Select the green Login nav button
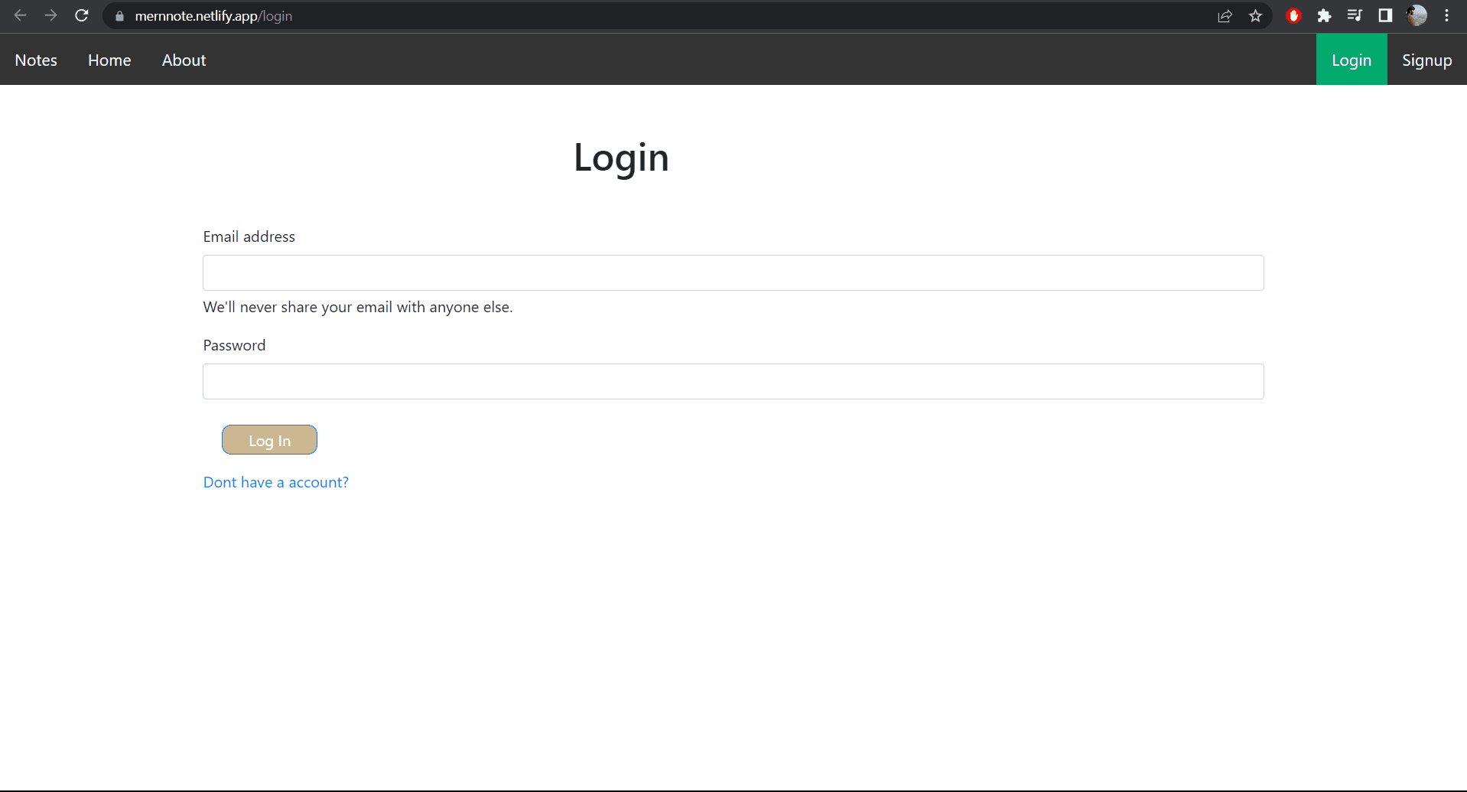This screenshot has width=1467, height=792. click(1351, 60)
